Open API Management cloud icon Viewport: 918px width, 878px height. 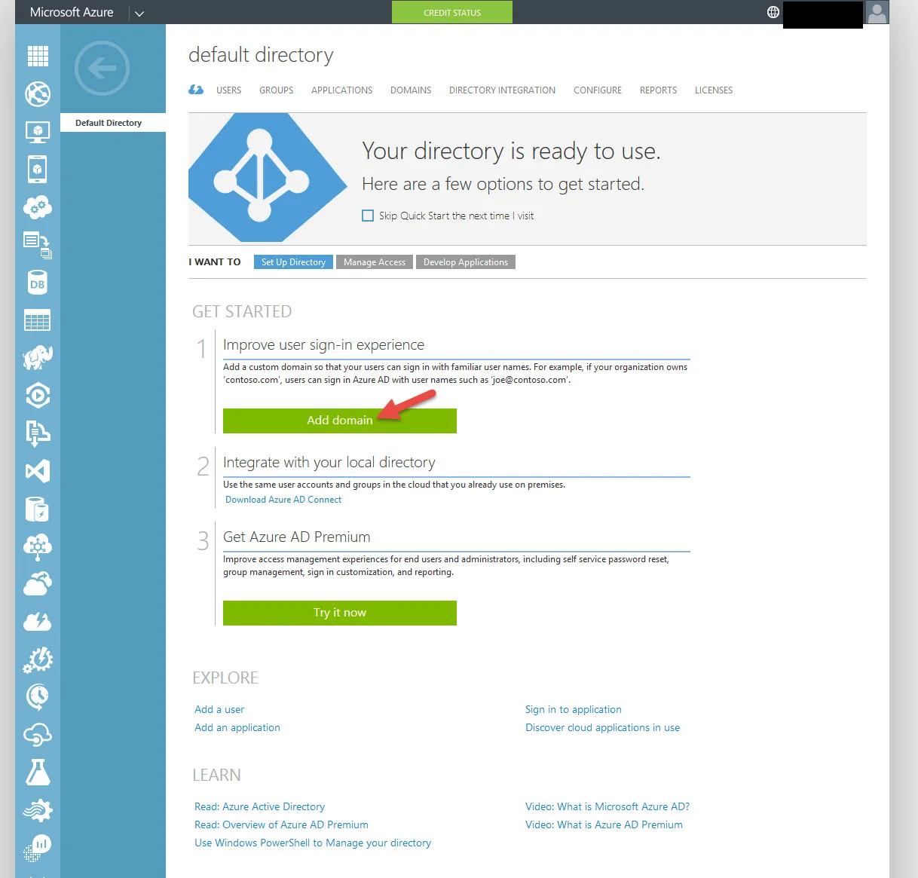click(38, 735)
